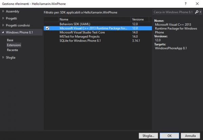
Task: Click the Cerca in Windows Phone 8.1 search field
Action: coord(173,12)
